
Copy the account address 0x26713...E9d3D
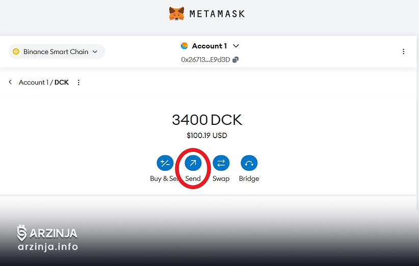pyautogui.click(x=235, y=60)
